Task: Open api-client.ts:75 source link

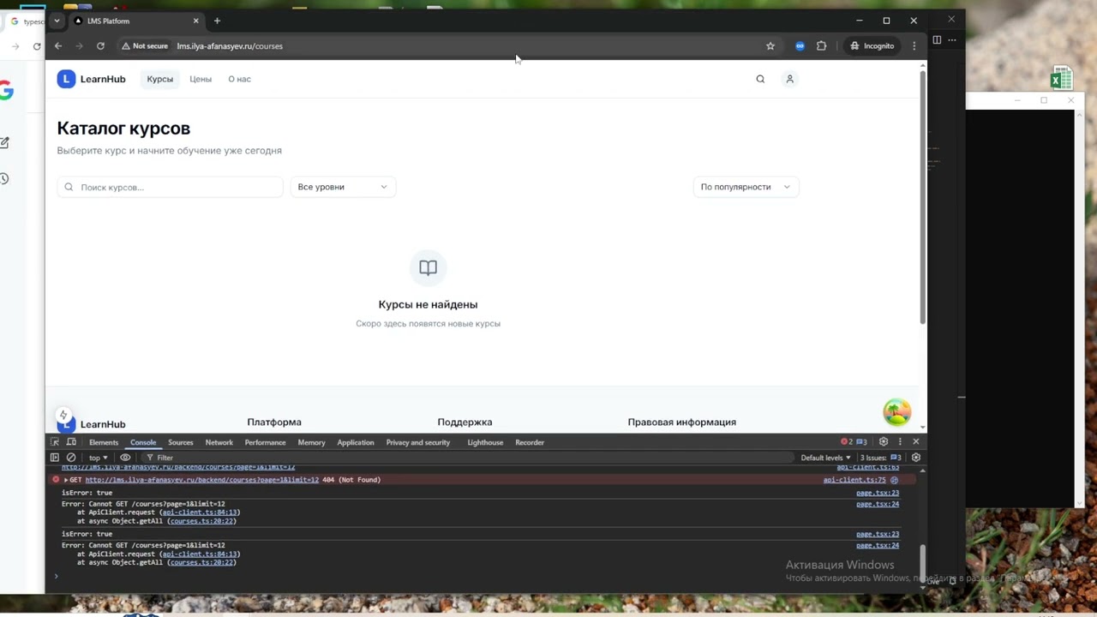Action: [854, 480]
